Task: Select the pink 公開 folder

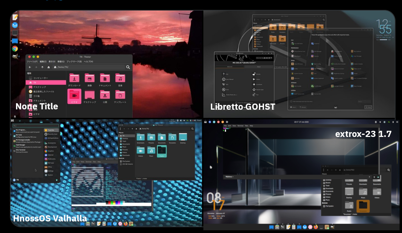Action: coord(105,96)
